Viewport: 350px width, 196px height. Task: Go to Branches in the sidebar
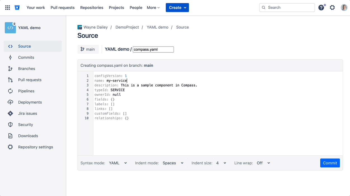(33, 69)
